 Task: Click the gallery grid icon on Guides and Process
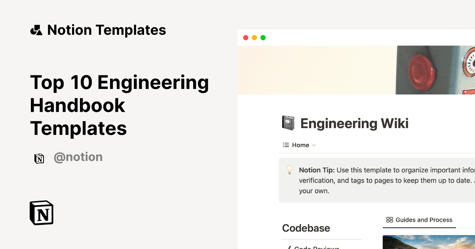[390, 220]
